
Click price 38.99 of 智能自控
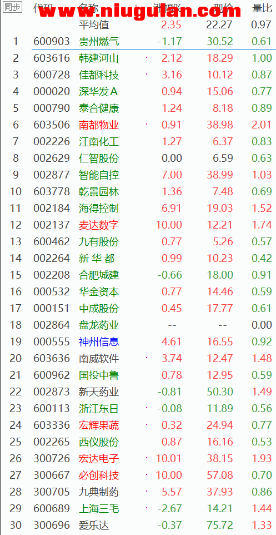point(220,175)
